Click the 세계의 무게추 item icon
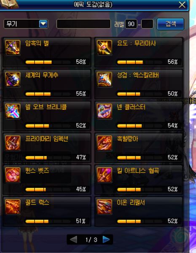Image resolution: width=196 pixels, height=253 pixels. coord(13,79)
